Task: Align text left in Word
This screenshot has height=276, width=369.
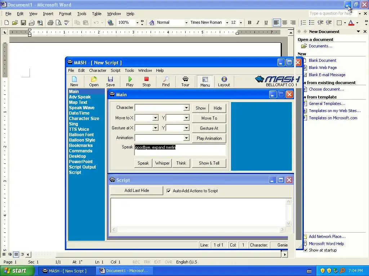Action: [x=276, y=23]
